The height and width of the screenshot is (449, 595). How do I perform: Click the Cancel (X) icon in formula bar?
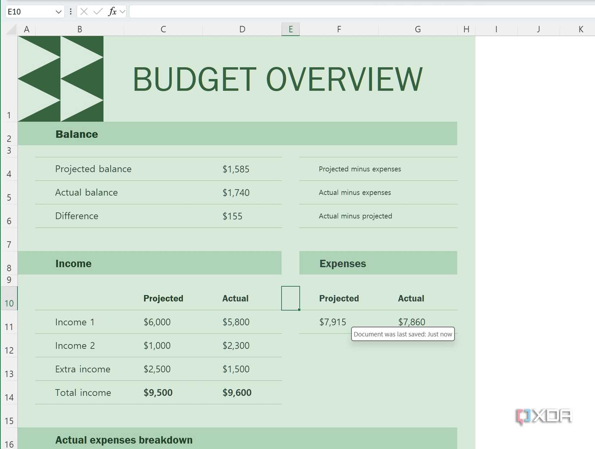84,12
